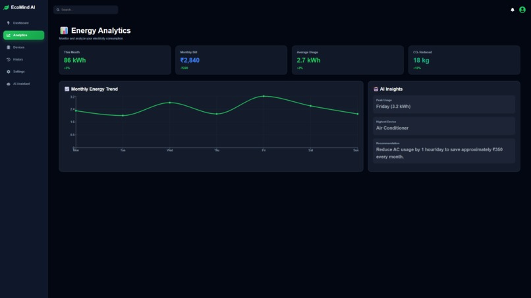531x298 pixels.
Task: Click the Settings gear icon
Action: click(9, 72)
